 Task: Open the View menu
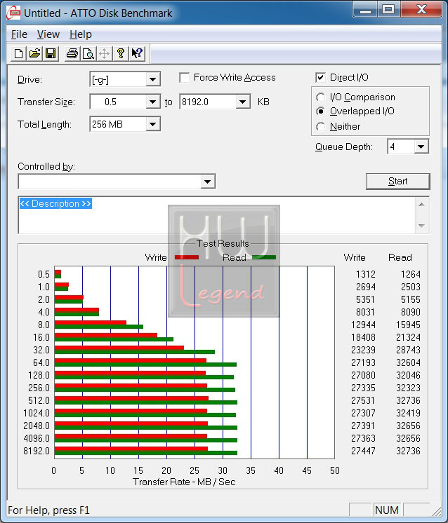click(x=48, y=34)
